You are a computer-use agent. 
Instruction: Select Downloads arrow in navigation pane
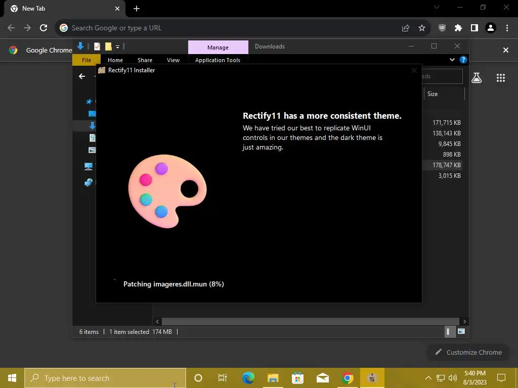click(x=92, y=126)
